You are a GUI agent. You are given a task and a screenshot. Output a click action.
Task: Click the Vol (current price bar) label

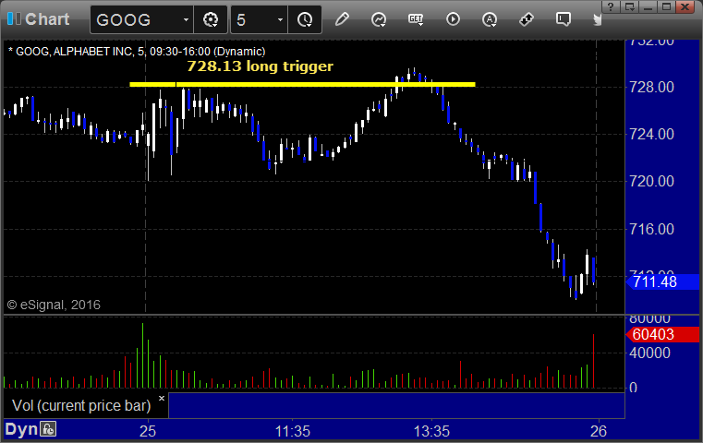tap(81, 405)
